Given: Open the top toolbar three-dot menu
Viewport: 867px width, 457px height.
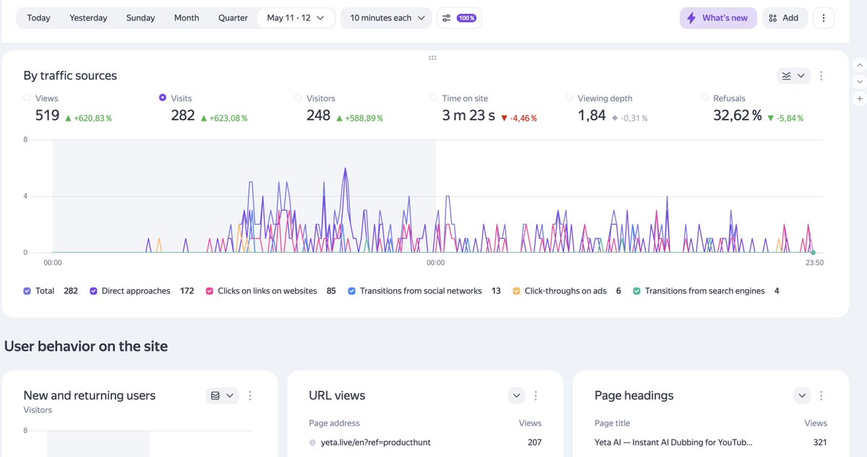Looking at the screenshot, I should pos(824,17).
